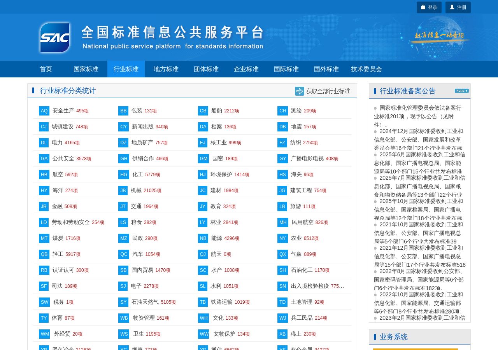Click the CY code badge for 新闻出版
This screenshot has width=498, height=350.
(124, 127)
